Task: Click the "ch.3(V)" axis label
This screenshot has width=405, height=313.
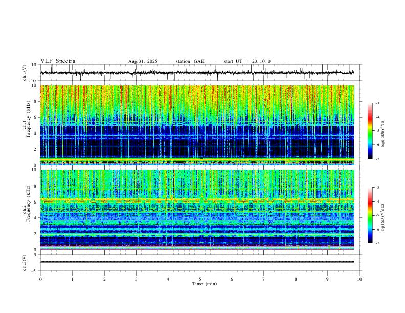Action: click(25, 262)
